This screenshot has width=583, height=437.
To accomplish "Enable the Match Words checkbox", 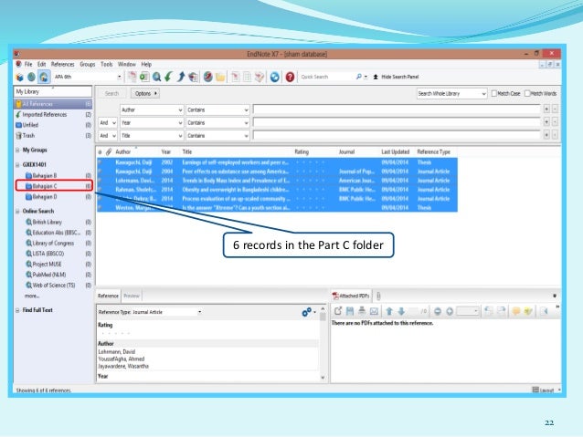I will [x=527, y=94].
